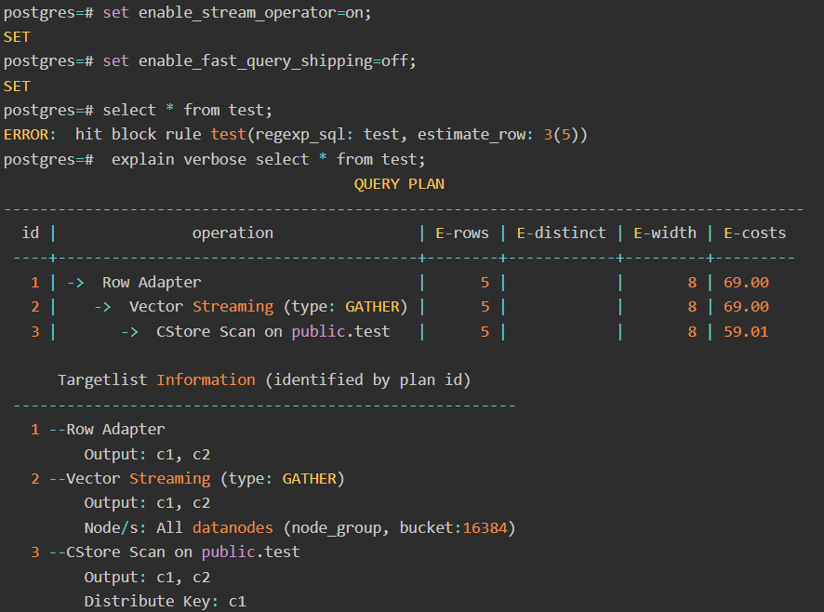Image resolution: width=824 pixels, height=612 pixels.
Task: Click the E-width column header
Action: point(664,233)
